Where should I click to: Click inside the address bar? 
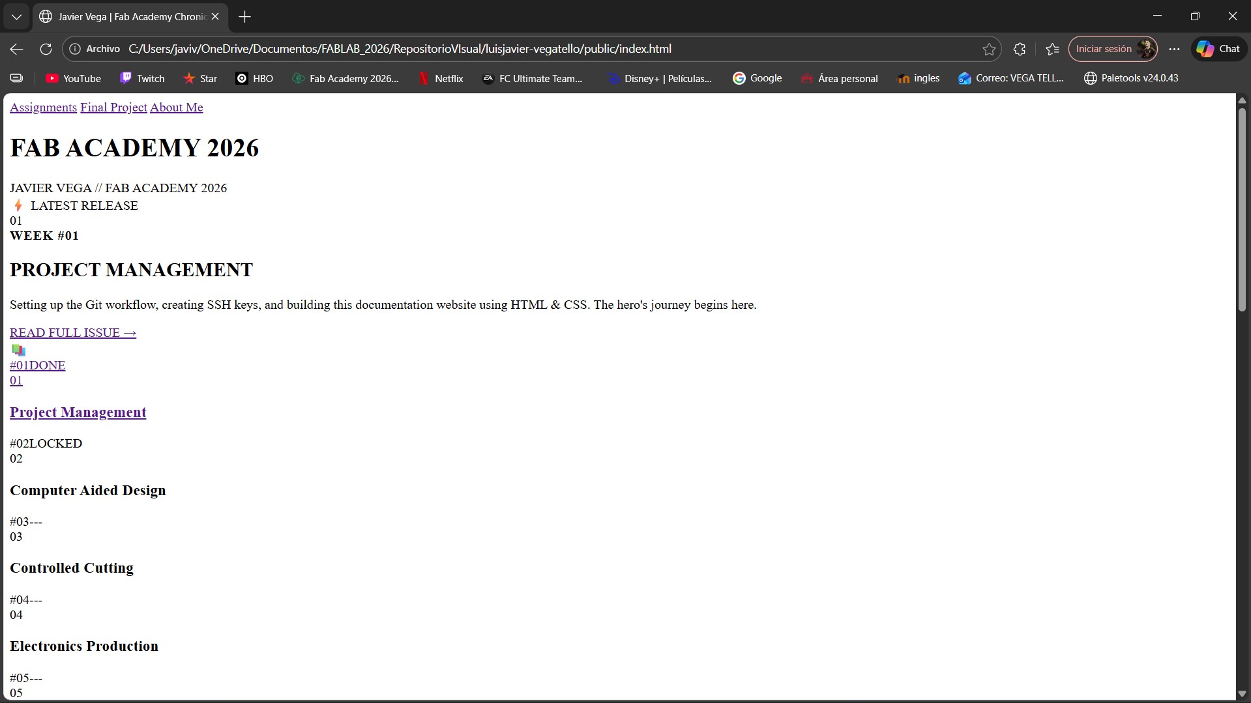click(456, 48)
